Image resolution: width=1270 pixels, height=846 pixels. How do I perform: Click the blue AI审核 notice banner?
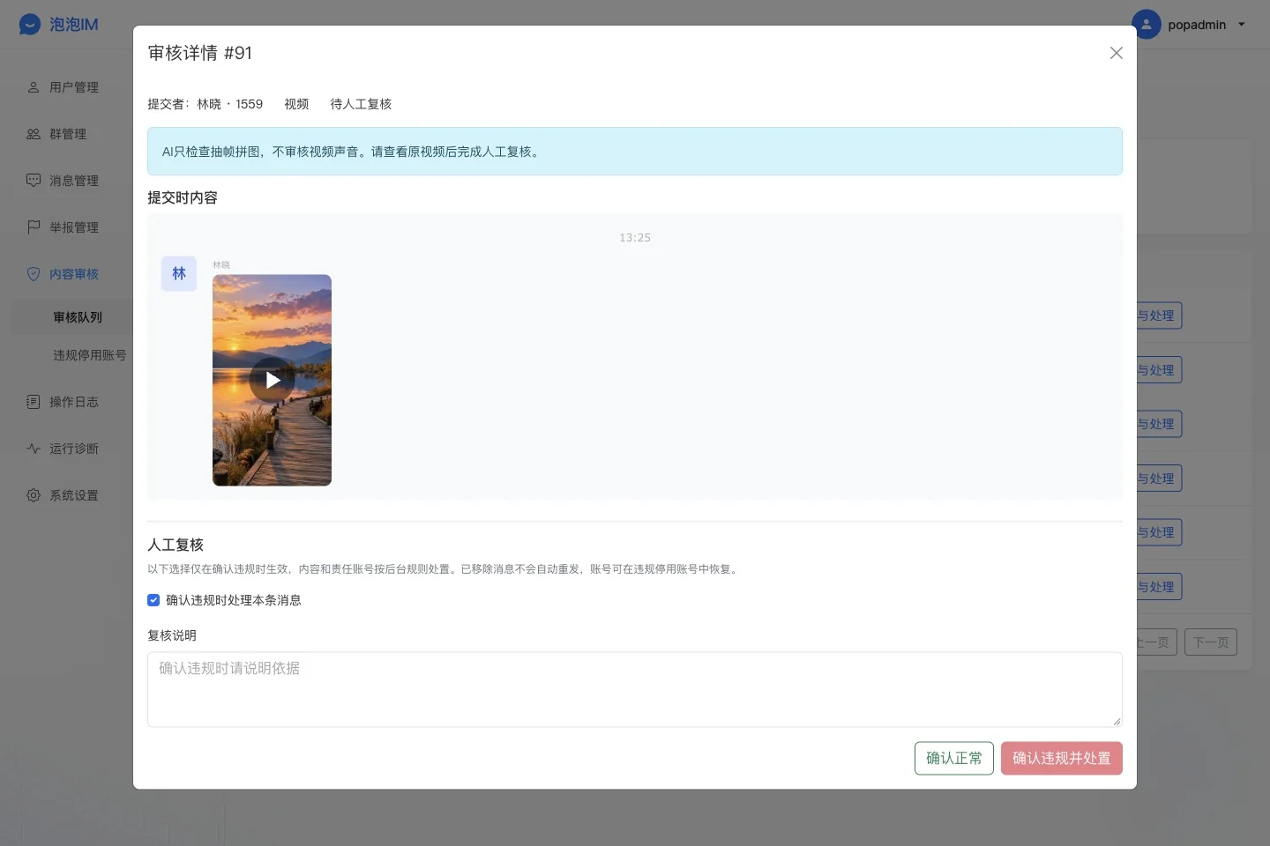click(x=635, y=152)
